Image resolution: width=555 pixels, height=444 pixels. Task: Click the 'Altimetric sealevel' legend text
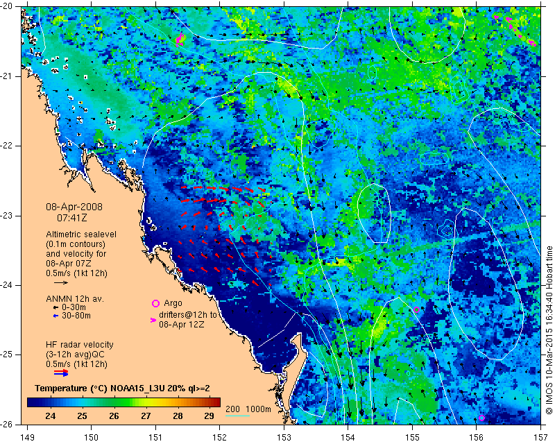81,234
